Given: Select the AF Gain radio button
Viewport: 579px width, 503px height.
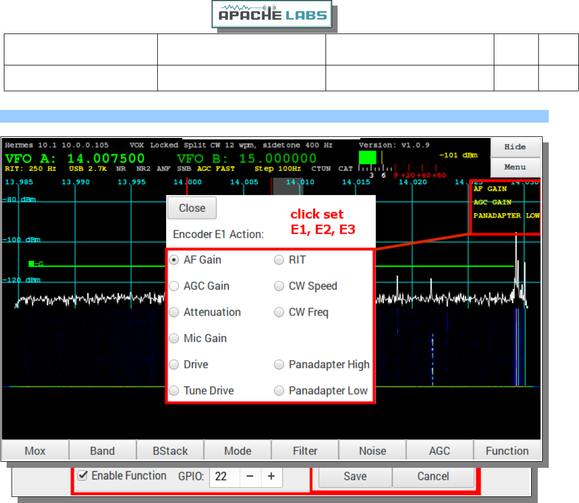Looking at the screenshot, I should 174,260.
